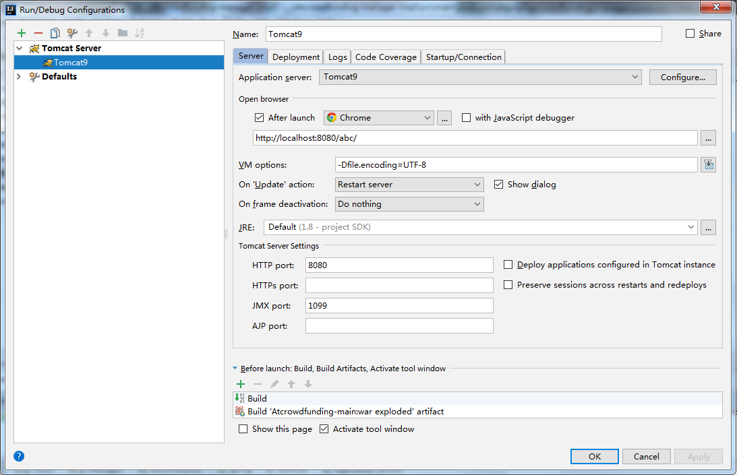Screen dimensions: 737x475
Task: Select the Build task row
Action: point(477,398)
